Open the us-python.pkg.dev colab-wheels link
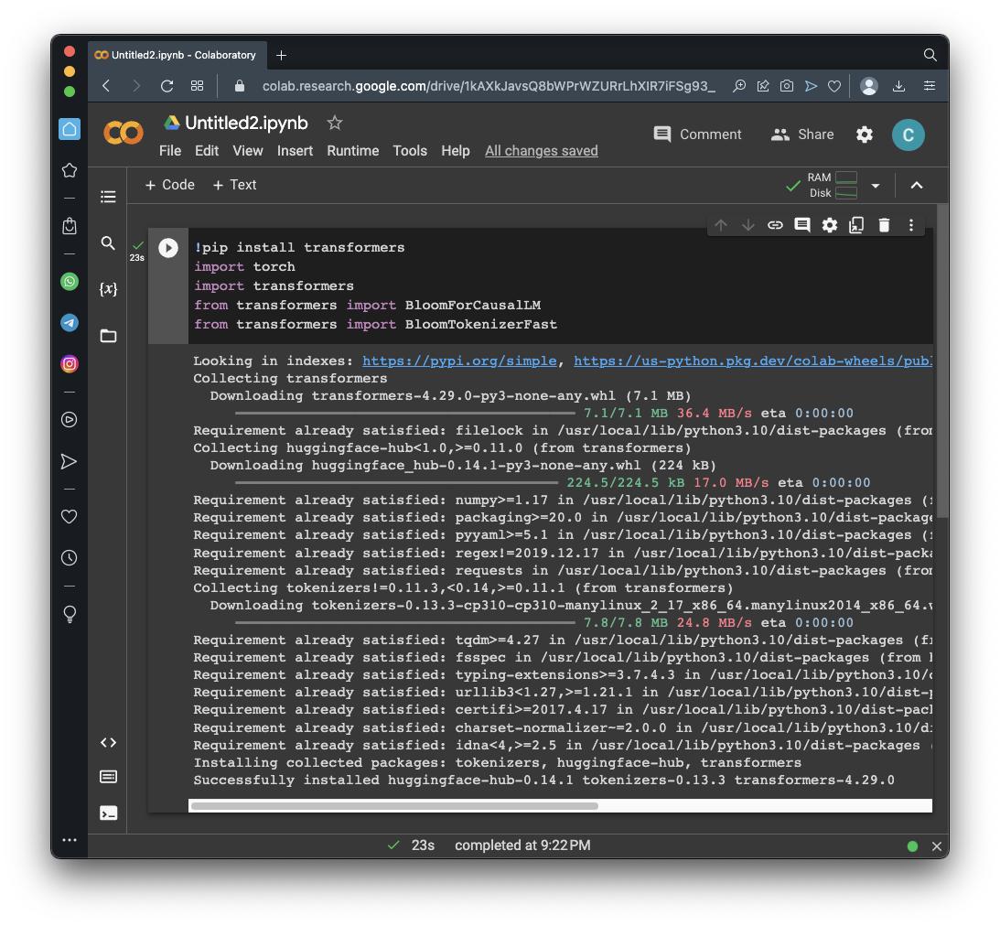The height and width of the screenshot is (926, 1000). pyautogui.click(x=753, y=361)
